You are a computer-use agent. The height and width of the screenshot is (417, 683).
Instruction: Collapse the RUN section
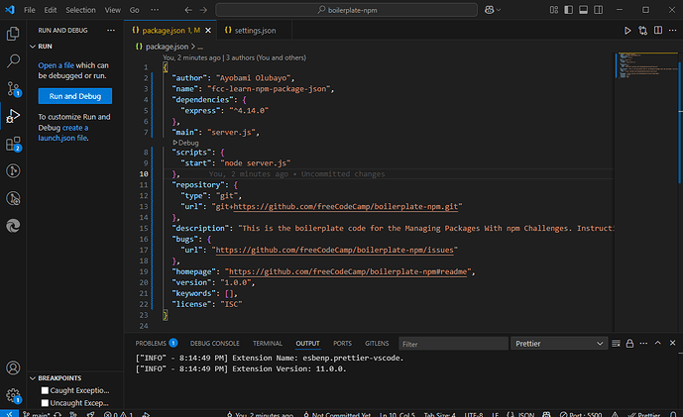pyautogui.click(x=33, y=47)
